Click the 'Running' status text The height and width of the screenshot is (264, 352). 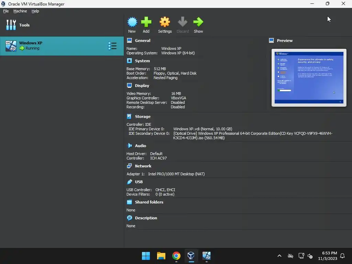tap(32, 48)
